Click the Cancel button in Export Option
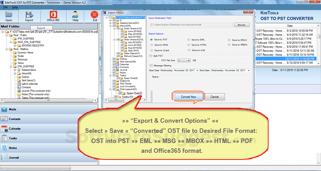 coord(215,97)
